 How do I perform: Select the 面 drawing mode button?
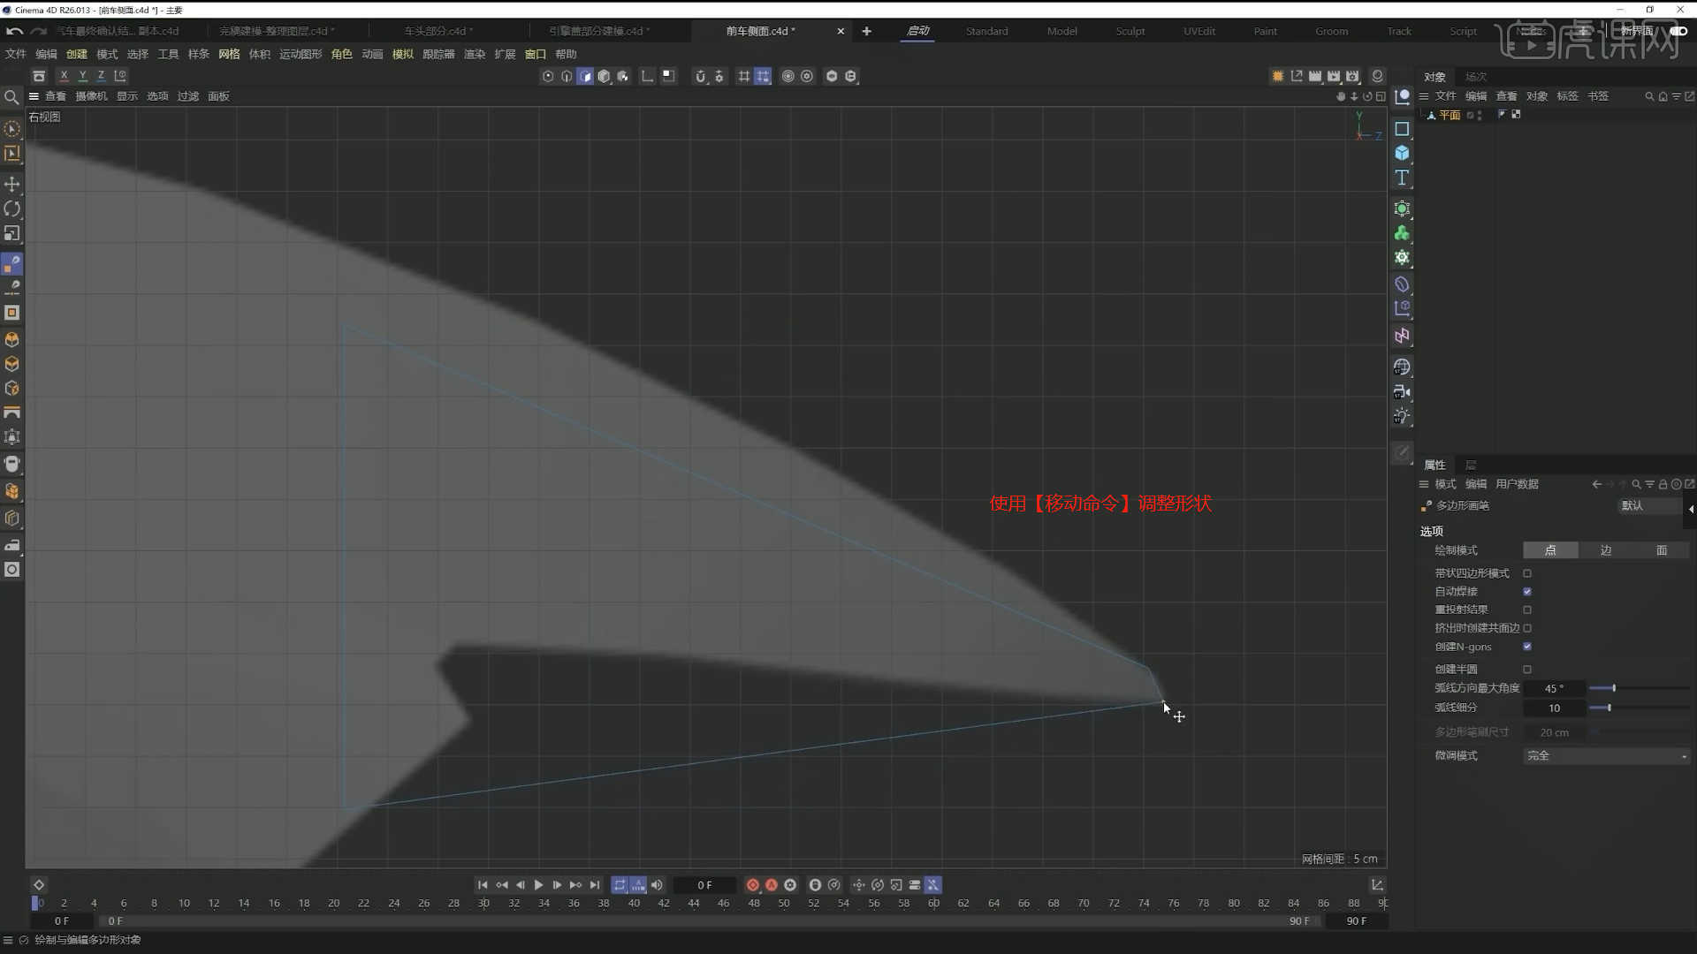pyautogui.click(x=1661, y=549)
